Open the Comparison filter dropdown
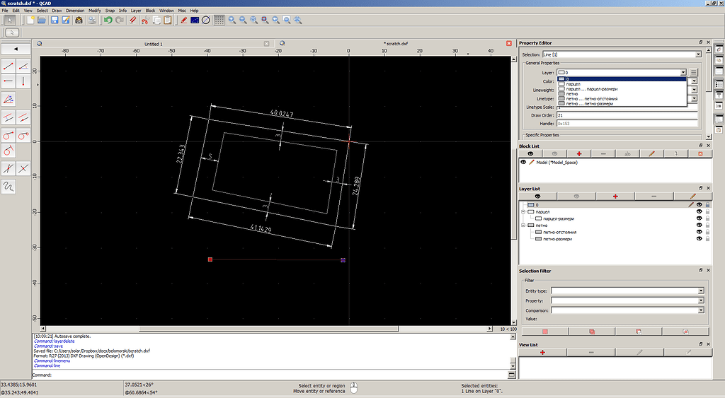Viewport: 725px width, 398px height. coord(700,310)
